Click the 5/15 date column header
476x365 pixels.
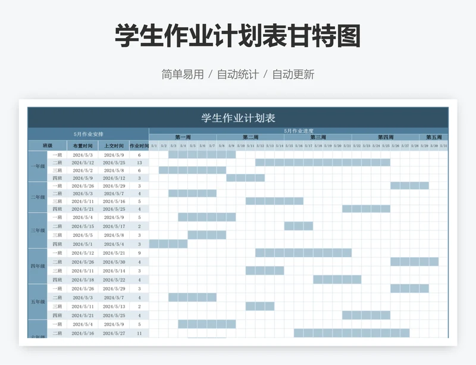[x=289, y=145]
